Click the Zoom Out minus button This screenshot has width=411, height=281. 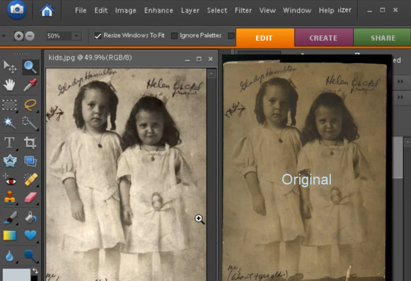[x=30, y=36]
